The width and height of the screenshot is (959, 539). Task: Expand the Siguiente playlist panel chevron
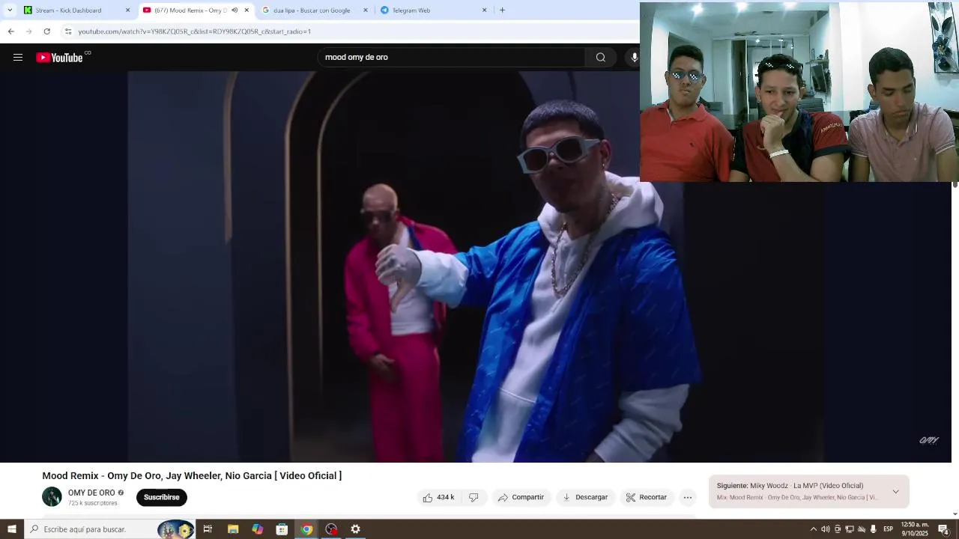[x=895, y=492]
